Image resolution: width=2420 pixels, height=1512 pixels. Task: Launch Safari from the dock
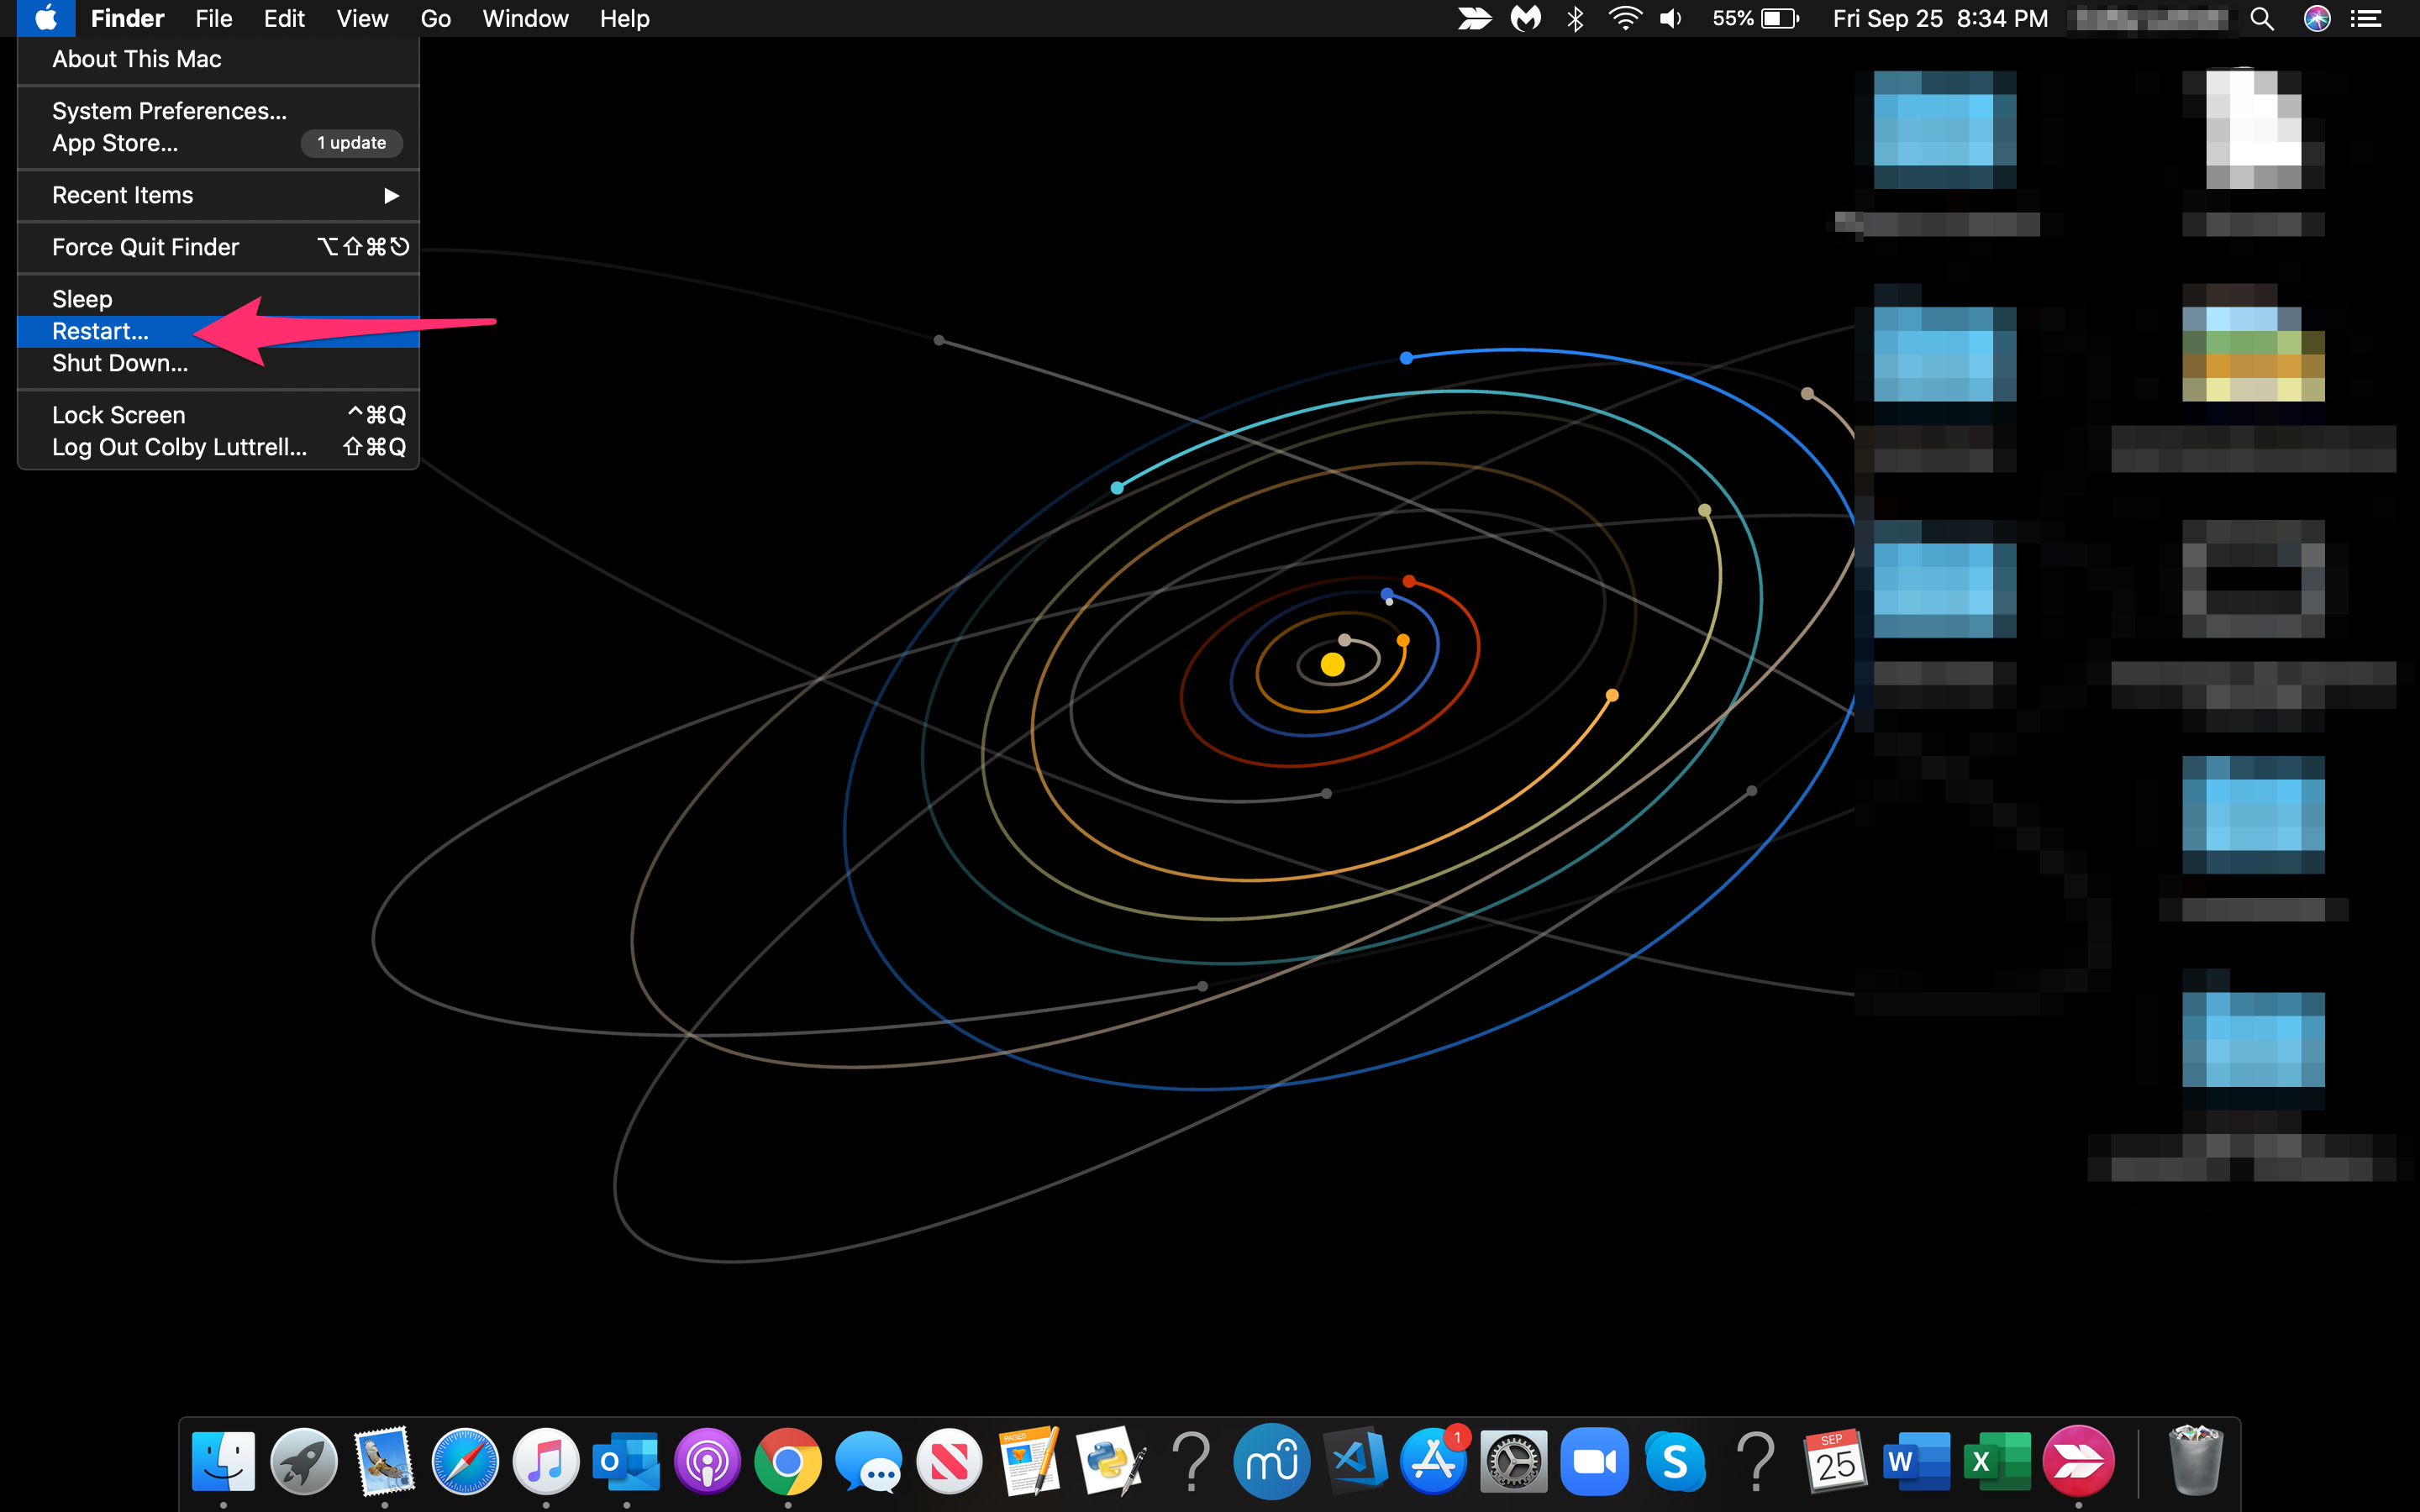tap(465, 1461)
